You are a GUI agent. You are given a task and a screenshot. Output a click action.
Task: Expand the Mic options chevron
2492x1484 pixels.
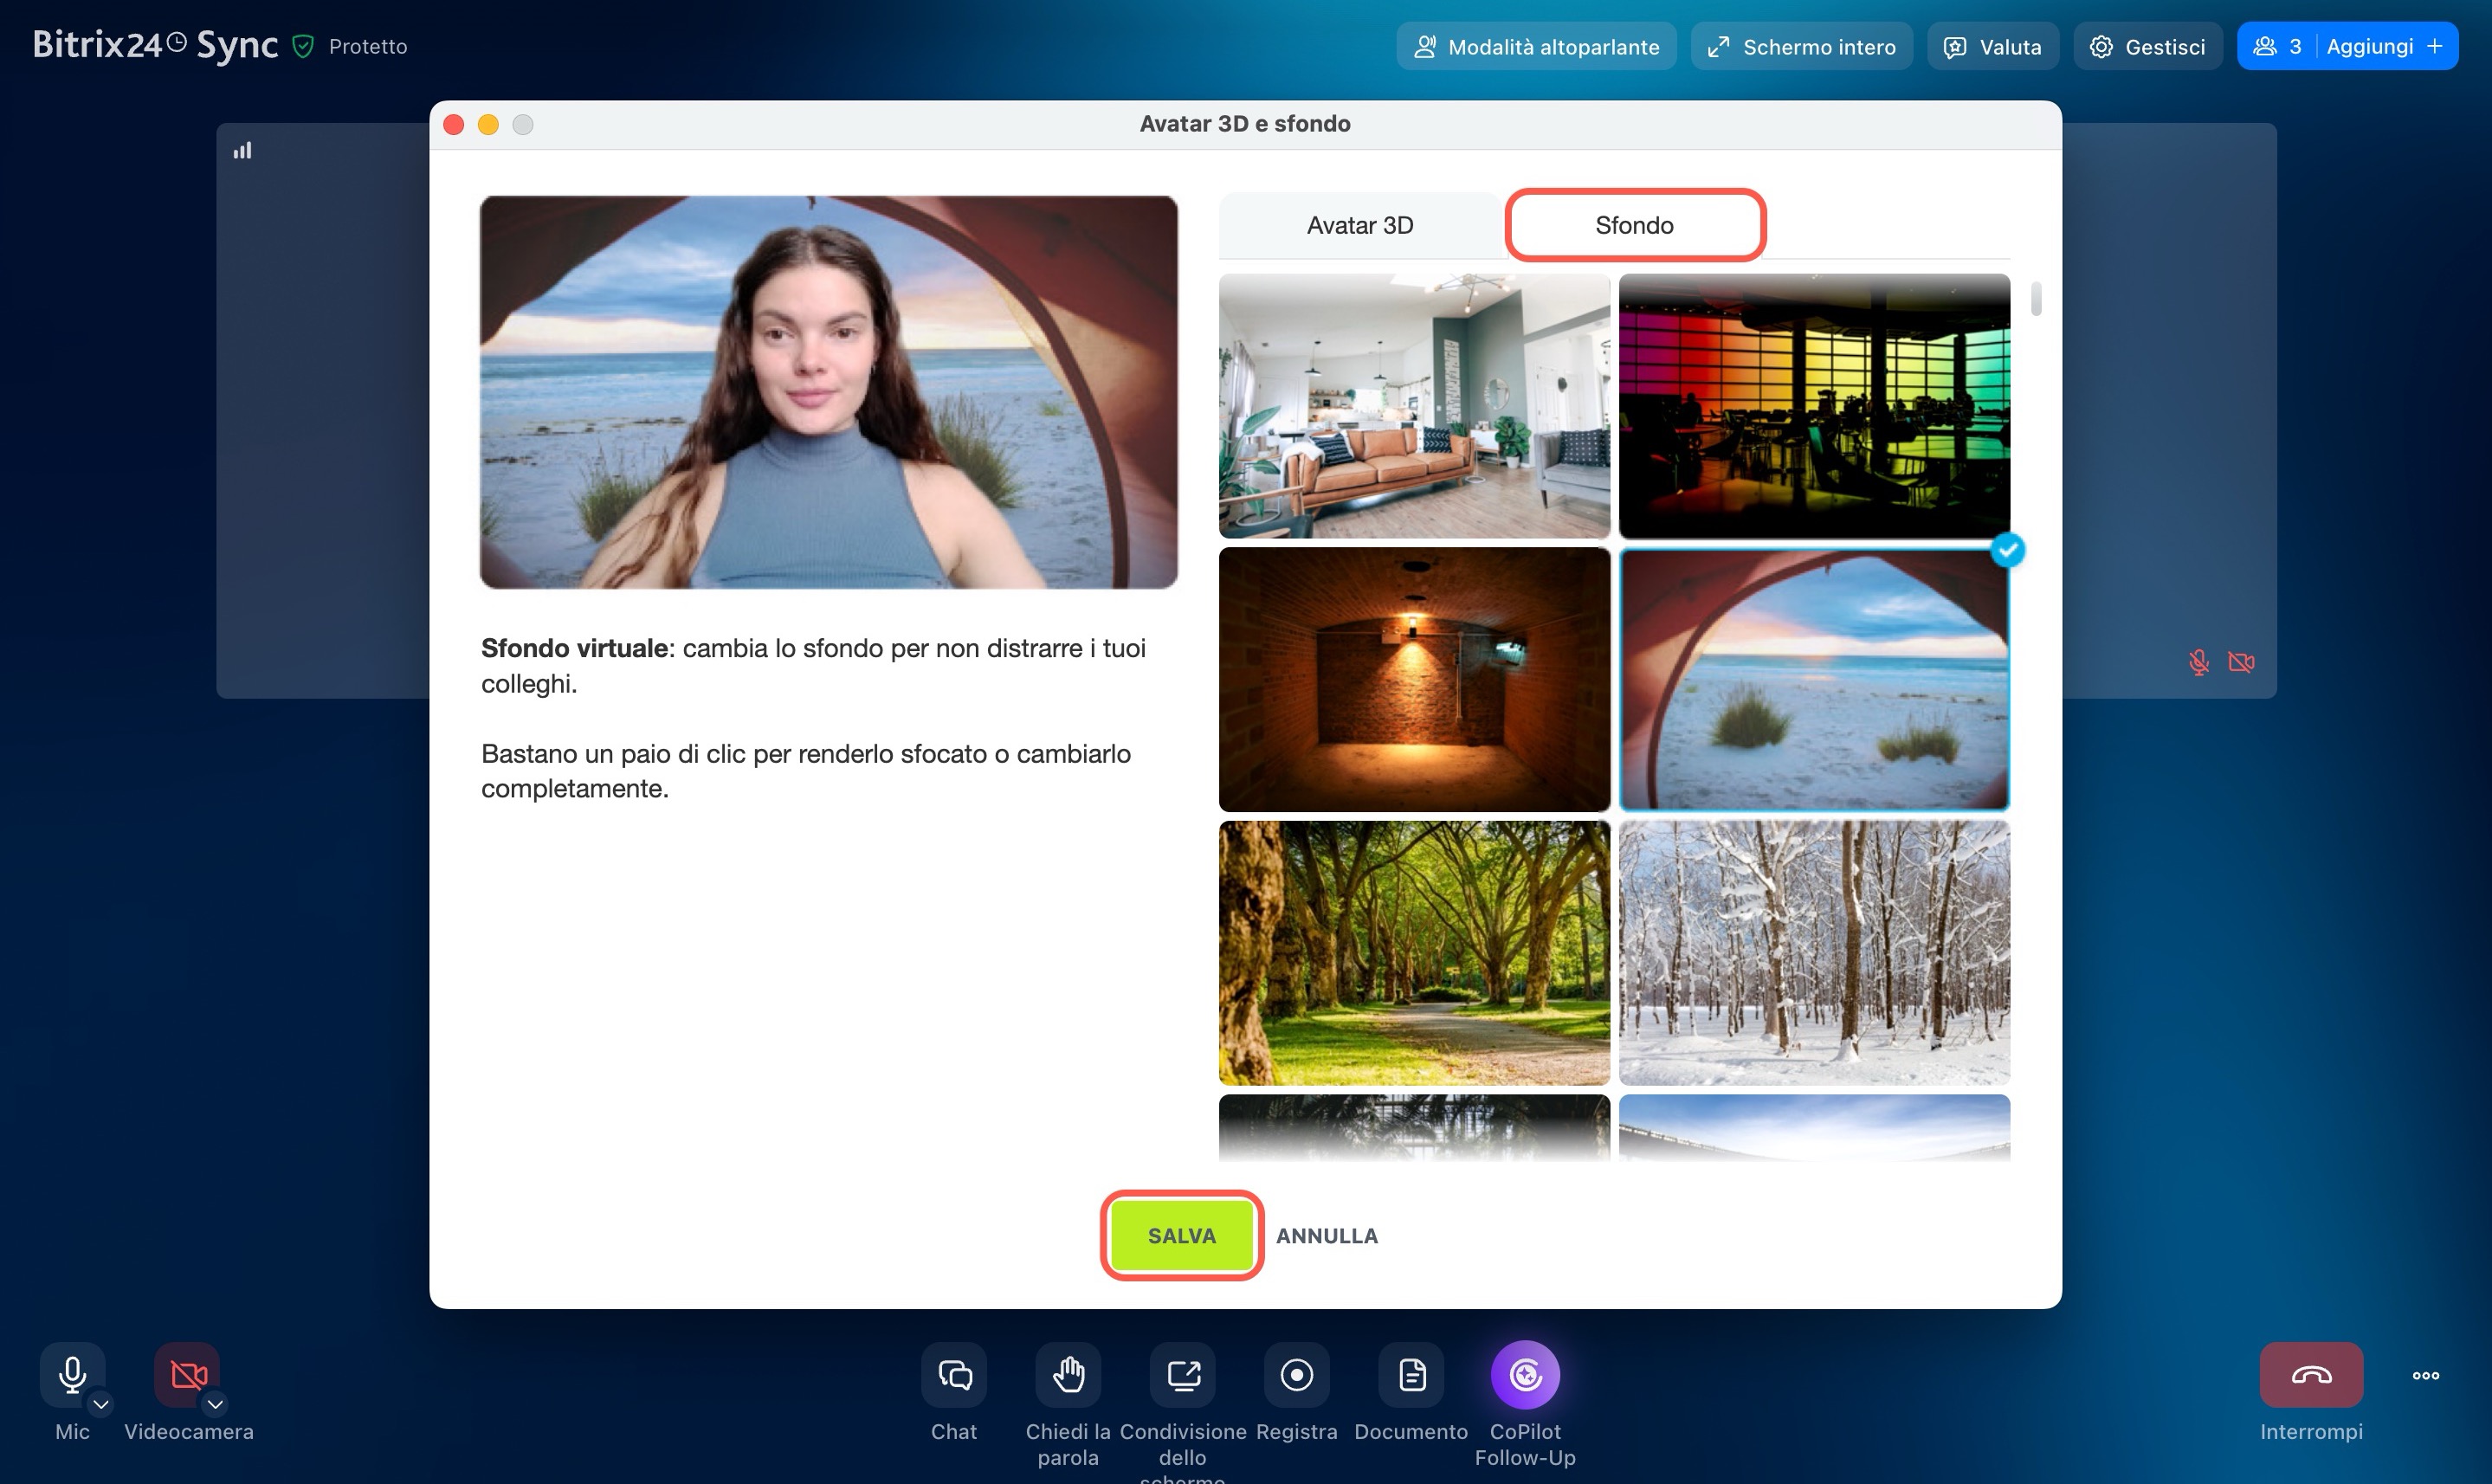pos(101,1404)
